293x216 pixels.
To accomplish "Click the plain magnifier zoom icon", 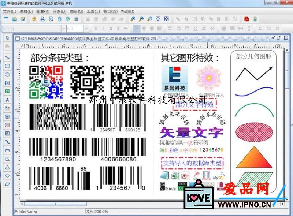I will (150, 19).
